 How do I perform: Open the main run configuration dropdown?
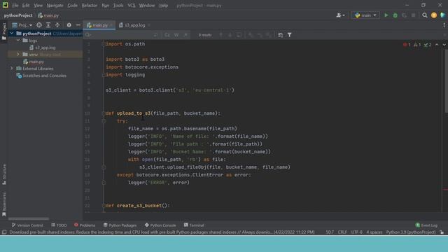pyautogui.click(x=365, y=15)
